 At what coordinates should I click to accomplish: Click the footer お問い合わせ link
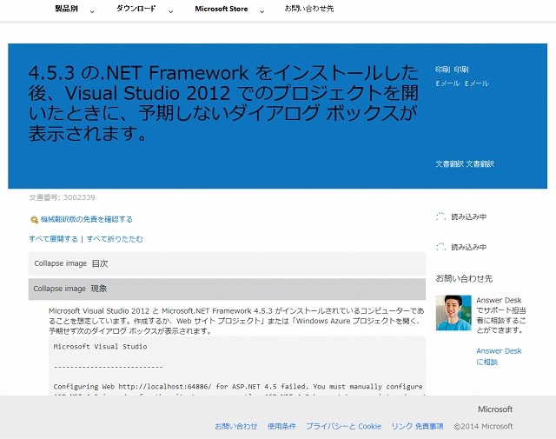(x=236, y=426)
